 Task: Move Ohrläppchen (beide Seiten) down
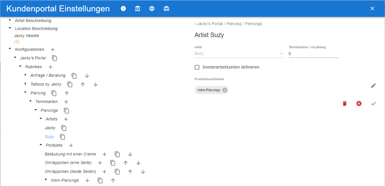pos(143,172)
